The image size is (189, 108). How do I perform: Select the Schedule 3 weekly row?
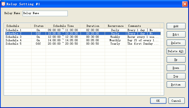point(83,37)
